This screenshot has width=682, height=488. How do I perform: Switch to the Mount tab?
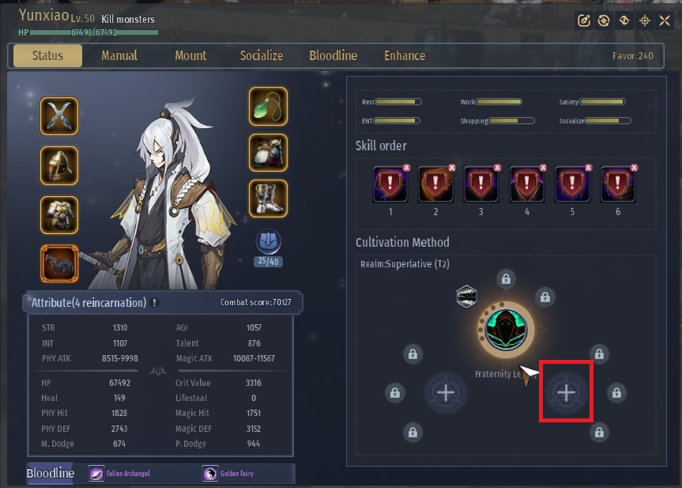(x=190, y=55)
